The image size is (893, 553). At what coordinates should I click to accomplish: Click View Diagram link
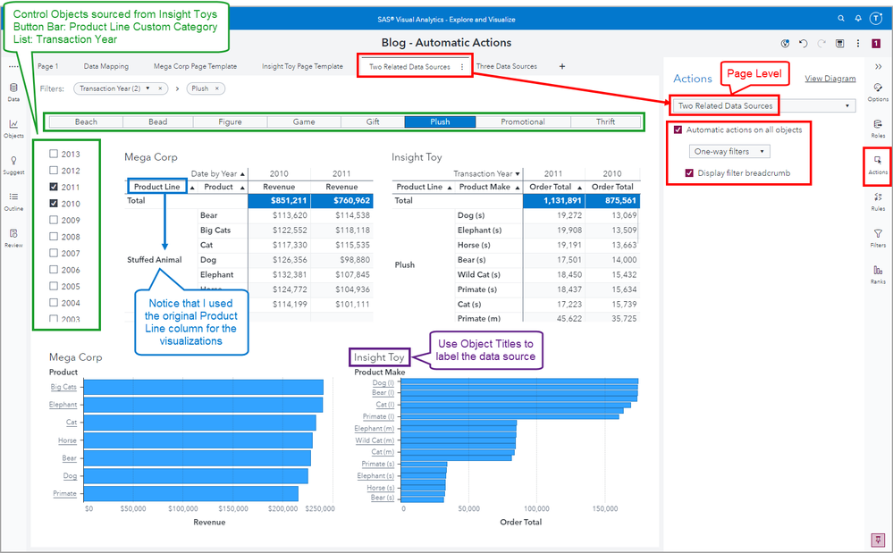coord(830,79)
